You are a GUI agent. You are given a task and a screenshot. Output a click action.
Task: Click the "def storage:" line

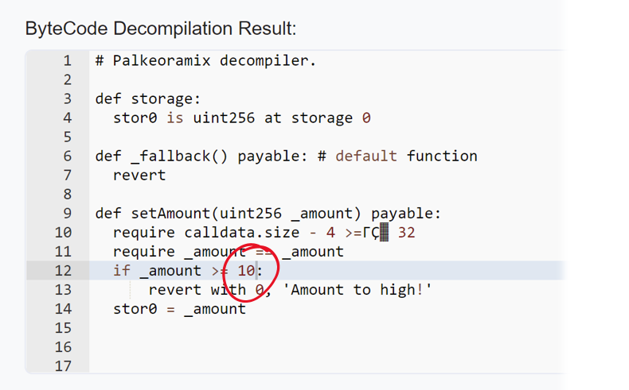pos(148,98)
